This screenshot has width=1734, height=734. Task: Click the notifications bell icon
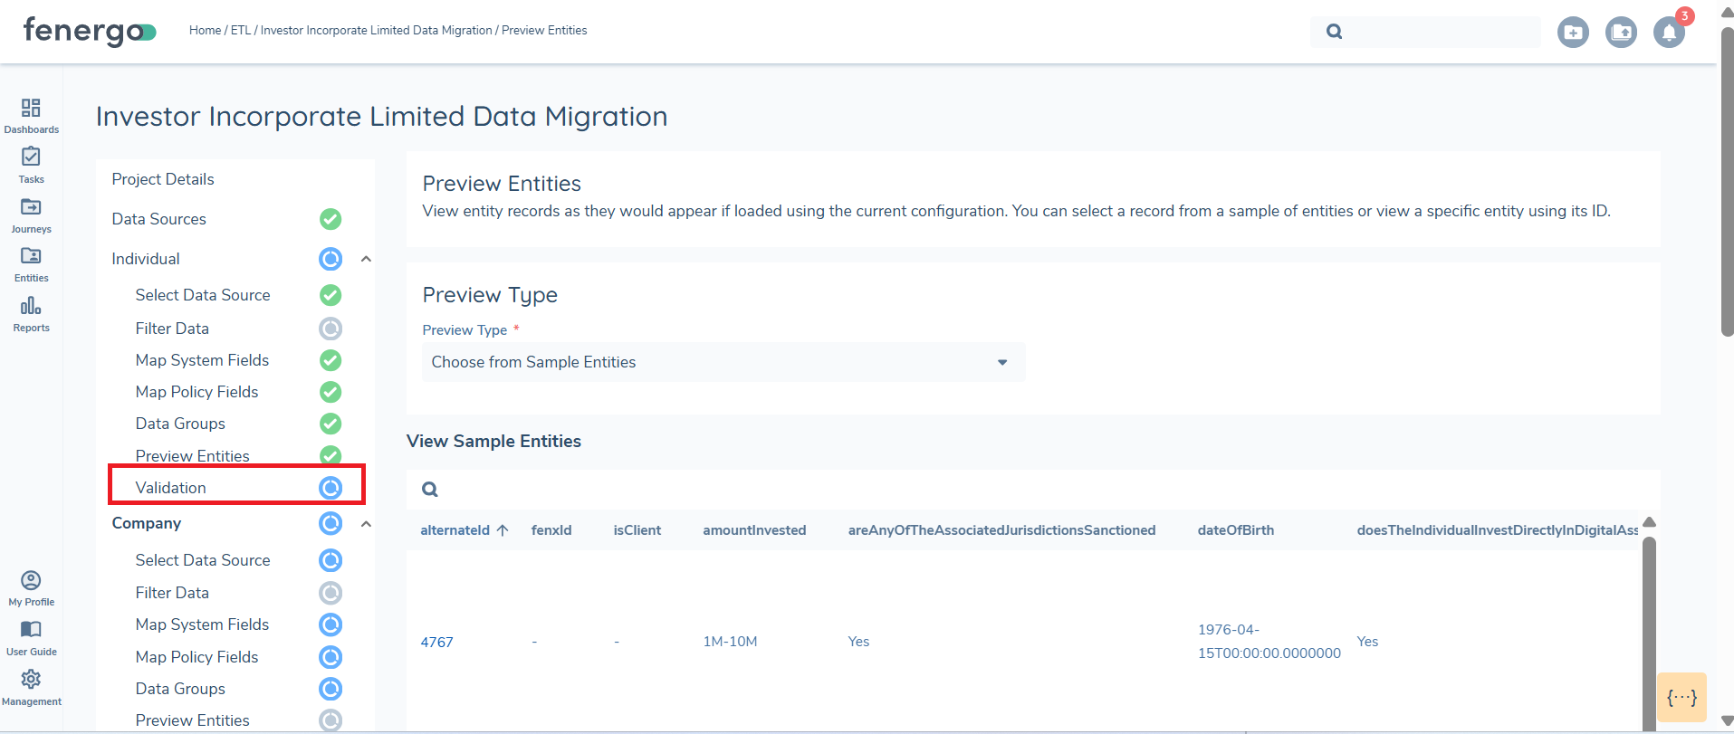[1668, 33]
